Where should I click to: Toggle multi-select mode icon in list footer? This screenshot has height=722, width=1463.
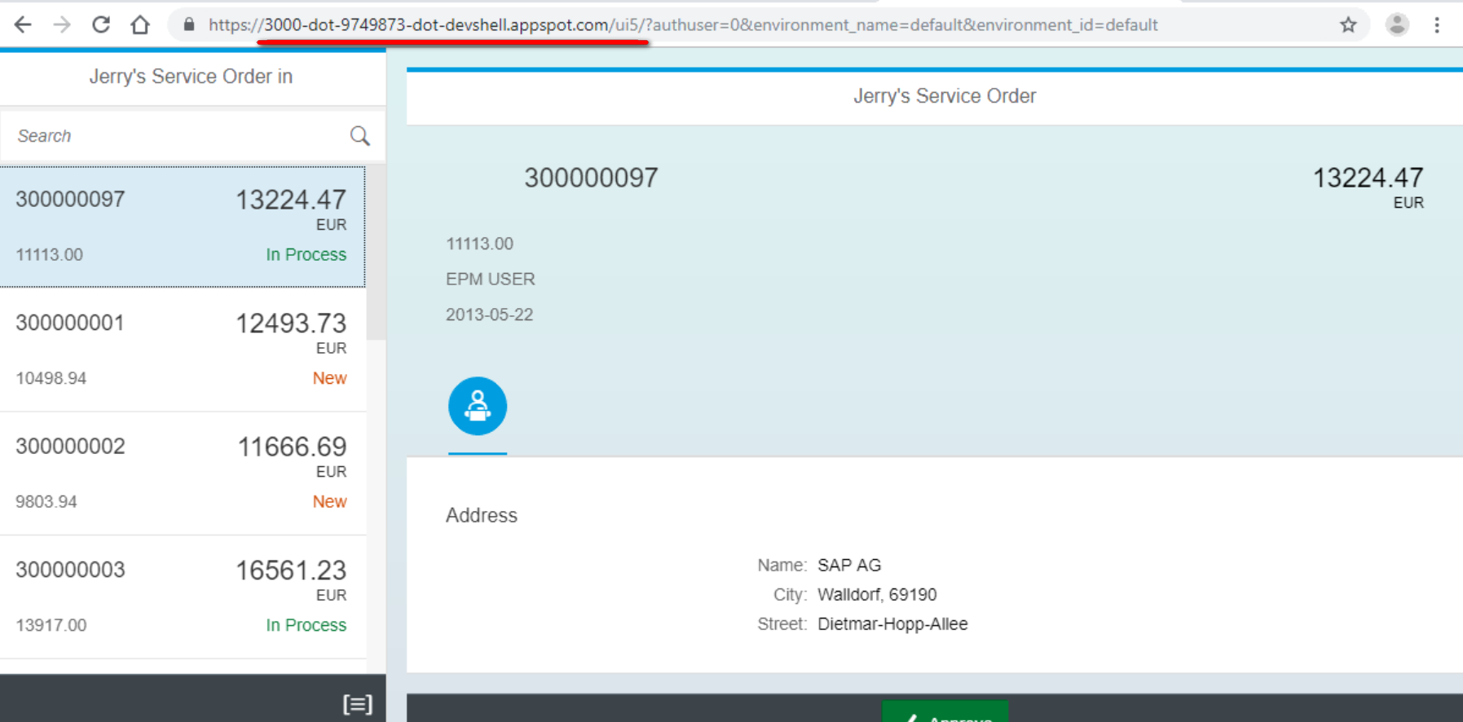coord(358,704)
